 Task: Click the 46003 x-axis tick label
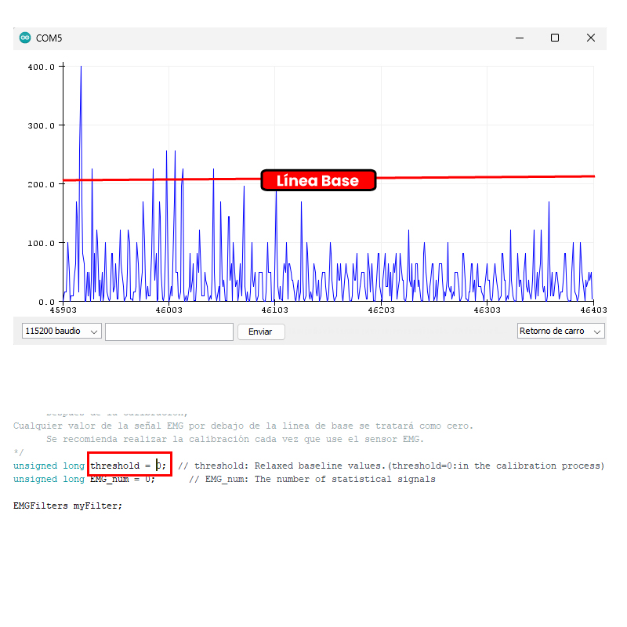pyautogui.click(x=168, y=310)
